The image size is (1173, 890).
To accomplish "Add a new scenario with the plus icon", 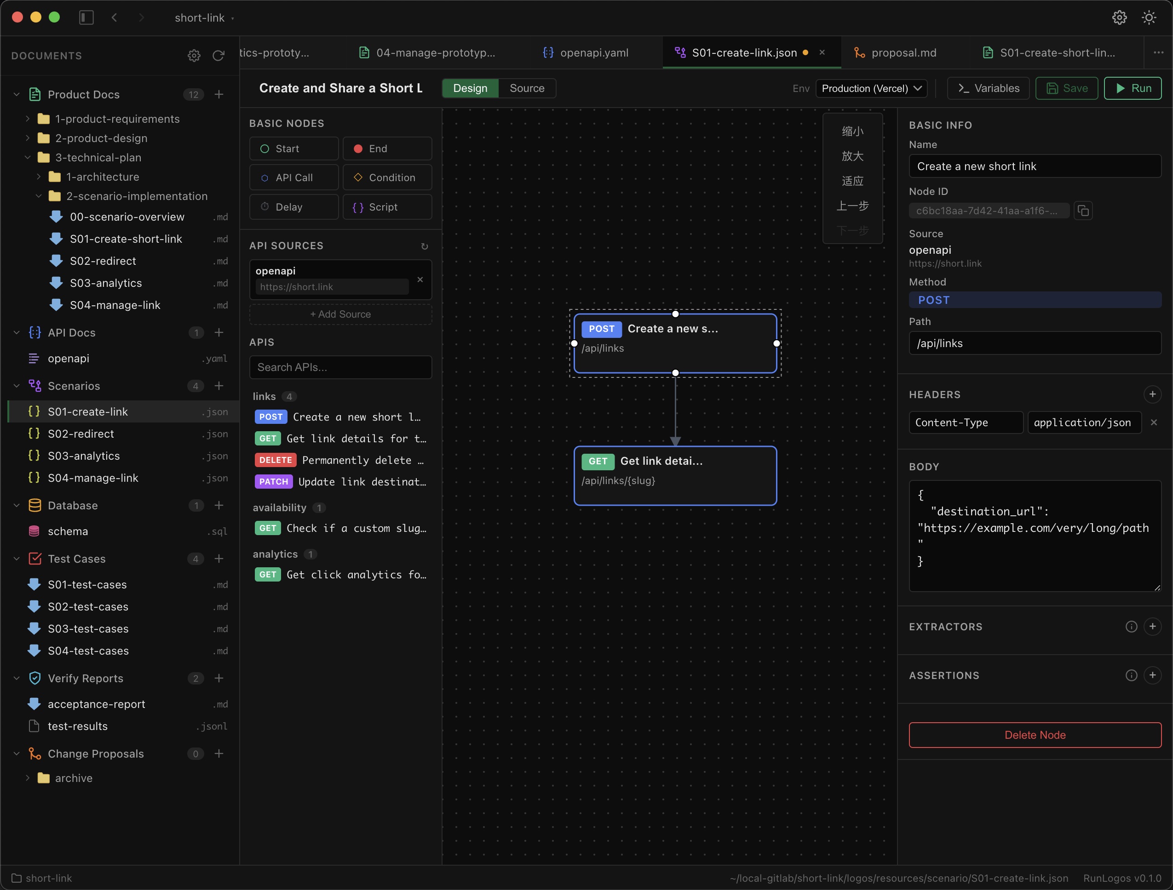I will [219, 386].
